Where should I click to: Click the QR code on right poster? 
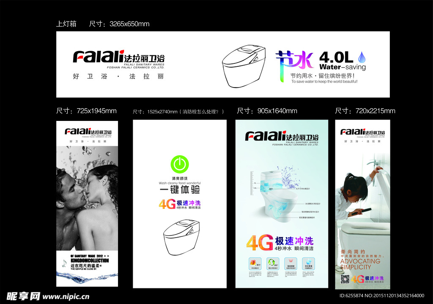click(x=345, y=279)
